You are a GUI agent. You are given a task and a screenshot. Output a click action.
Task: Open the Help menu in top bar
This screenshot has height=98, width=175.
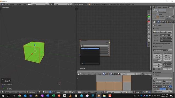point(25,4)
